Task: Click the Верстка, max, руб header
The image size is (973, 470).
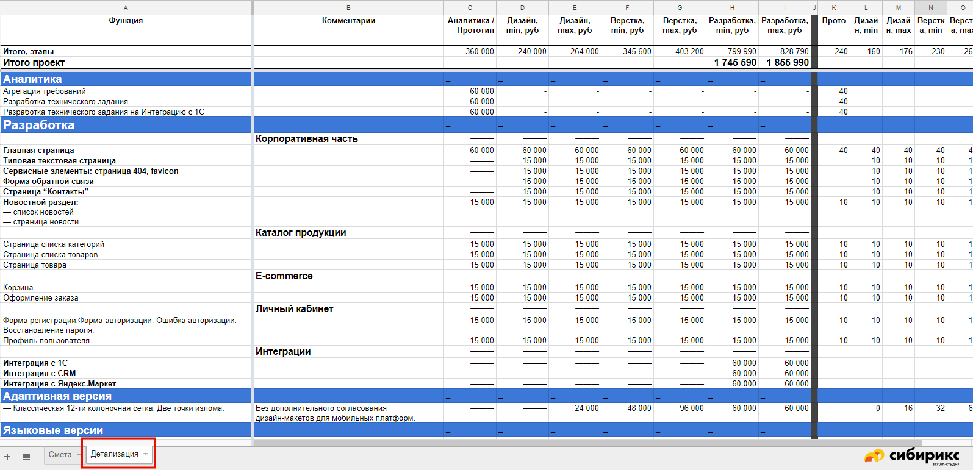Action: 680,29
